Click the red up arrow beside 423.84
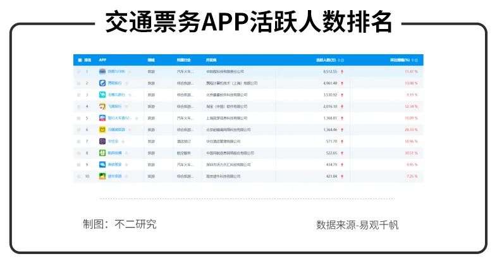Viewport: 497px width, 266px height. 342,176
